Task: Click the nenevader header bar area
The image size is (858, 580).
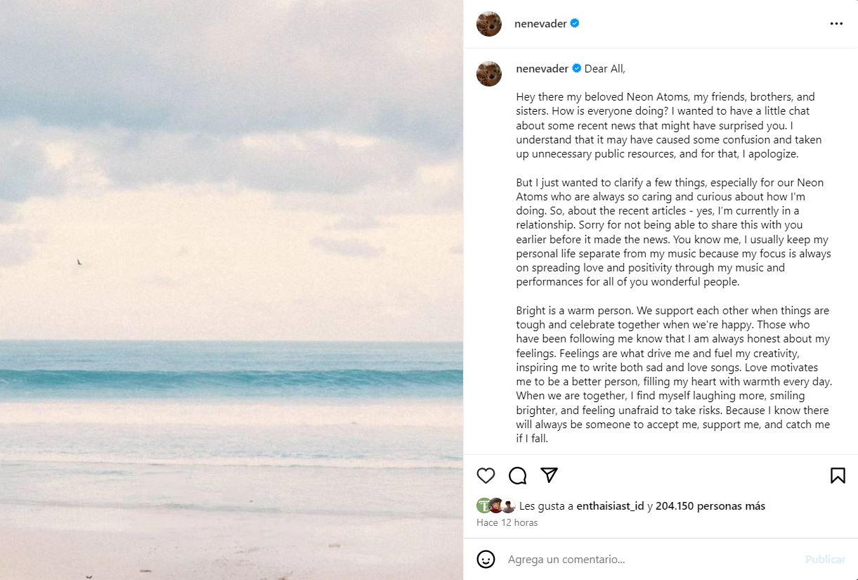Action: click(661, 23)
